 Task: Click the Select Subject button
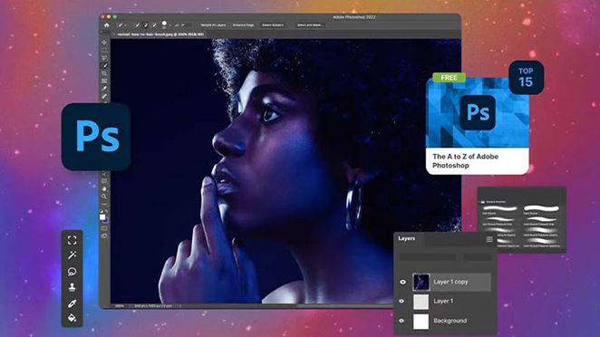coord(273,25)
